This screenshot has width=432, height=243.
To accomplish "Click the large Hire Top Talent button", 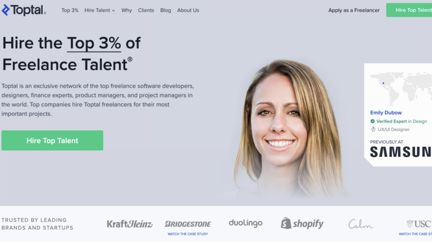I will pos(52,140).
